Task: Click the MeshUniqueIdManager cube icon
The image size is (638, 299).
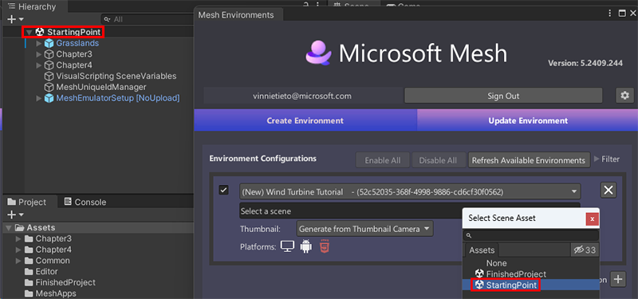Action: (x=49, y=87)
